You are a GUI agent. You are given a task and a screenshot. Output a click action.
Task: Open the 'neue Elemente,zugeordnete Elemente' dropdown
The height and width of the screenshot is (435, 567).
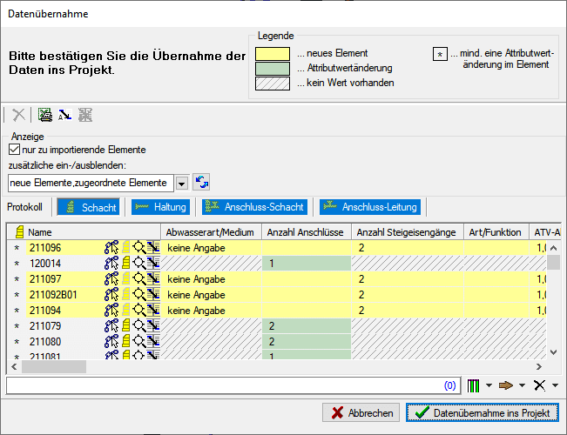point(181,184)
